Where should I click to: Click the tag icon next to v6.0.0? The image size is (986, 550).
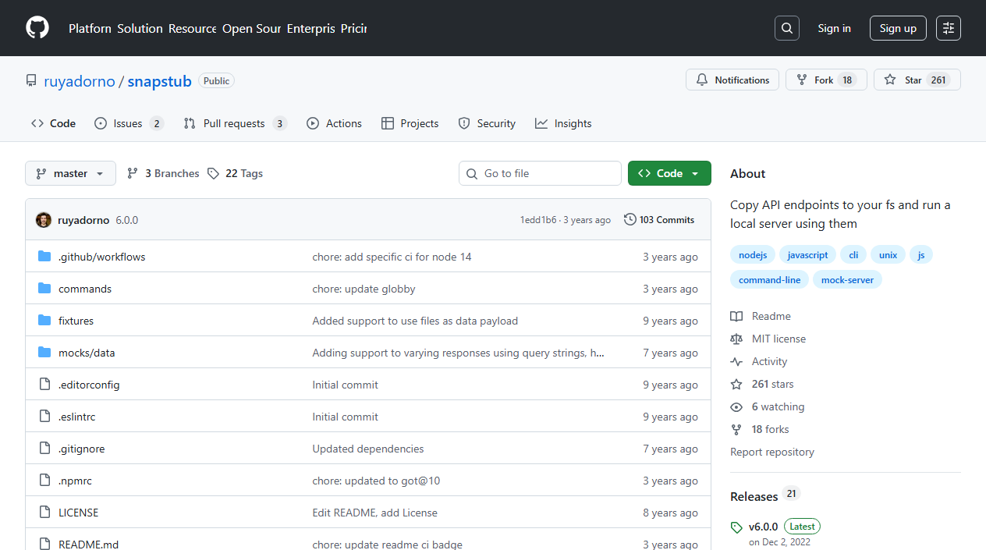736,527
